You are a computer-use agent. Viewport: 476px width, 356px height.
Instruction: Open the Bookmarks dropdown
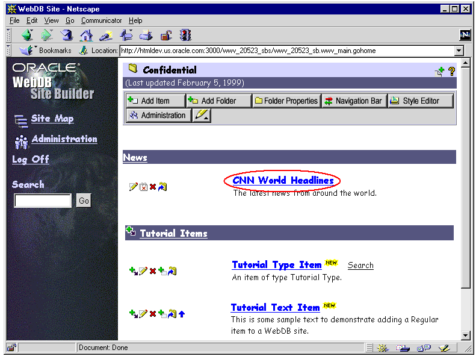47,51
